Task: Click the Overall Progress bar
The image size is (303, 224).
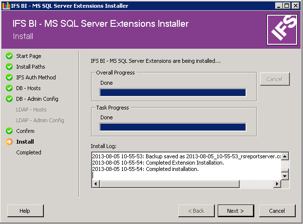Action: tap(173, 93)
